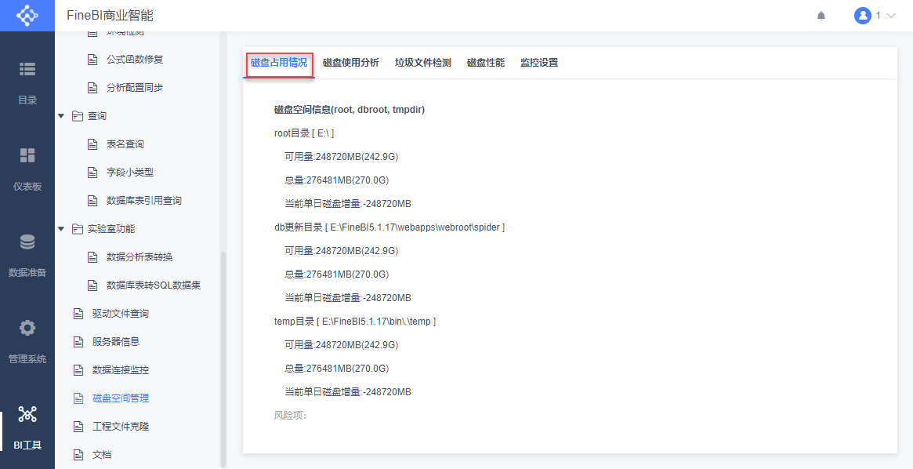Screen dimensions: 913x469
Task: Click the db更新目录 path line
Action: pyautogui.click(x=389, y=227)
